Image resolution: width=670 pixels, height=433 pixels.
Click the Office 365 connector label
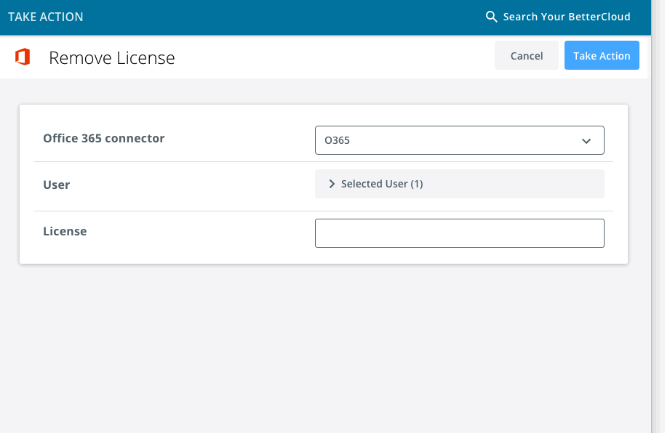click(103, 138)
